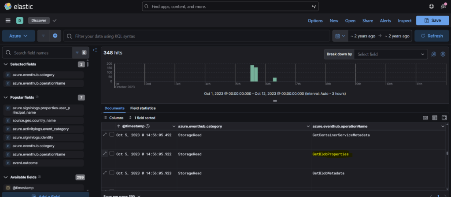Open the Azure data view dropdown

click(18, 36)
